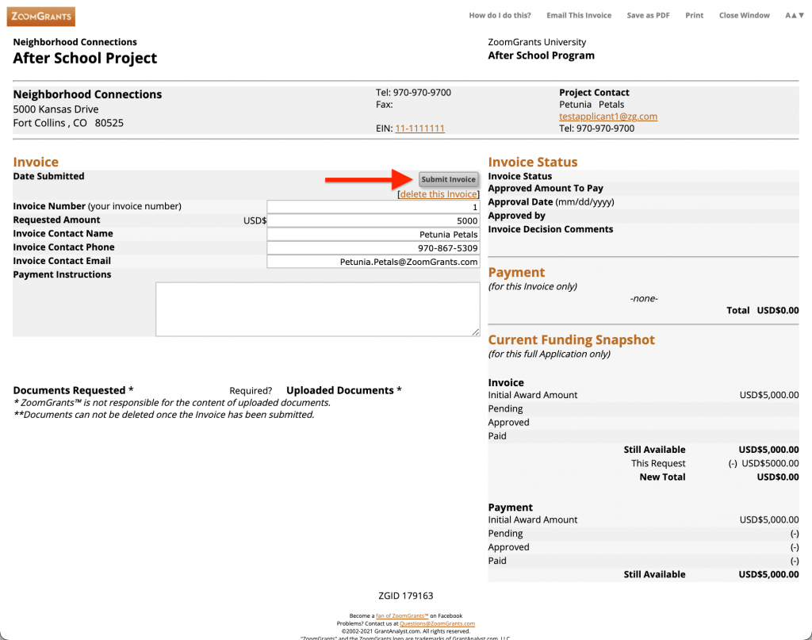812x640 pixels.
Task: Click the 'Uploaded Documents *' heading
Action: click(344, 390)
